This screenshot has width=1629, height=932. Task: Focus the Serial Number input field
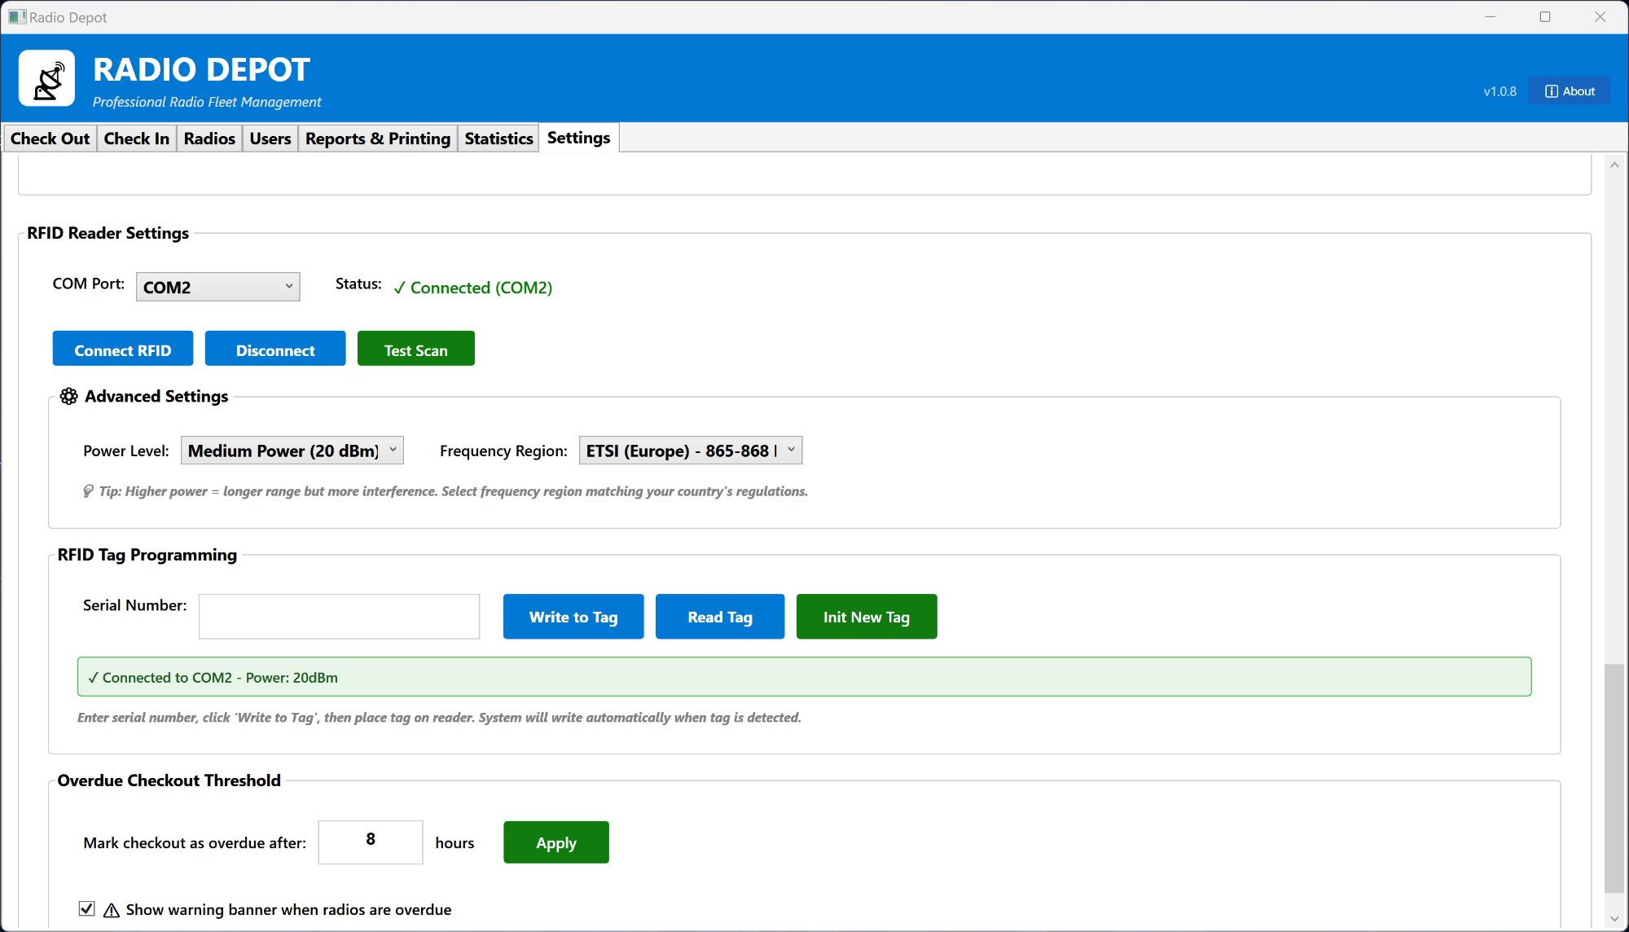339,617
